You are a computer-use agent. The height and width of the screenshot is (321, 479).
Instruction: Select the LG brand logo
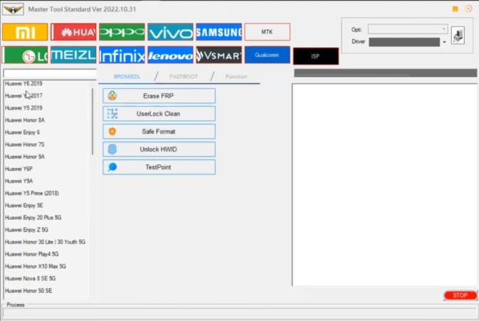[x=25, y=55]
